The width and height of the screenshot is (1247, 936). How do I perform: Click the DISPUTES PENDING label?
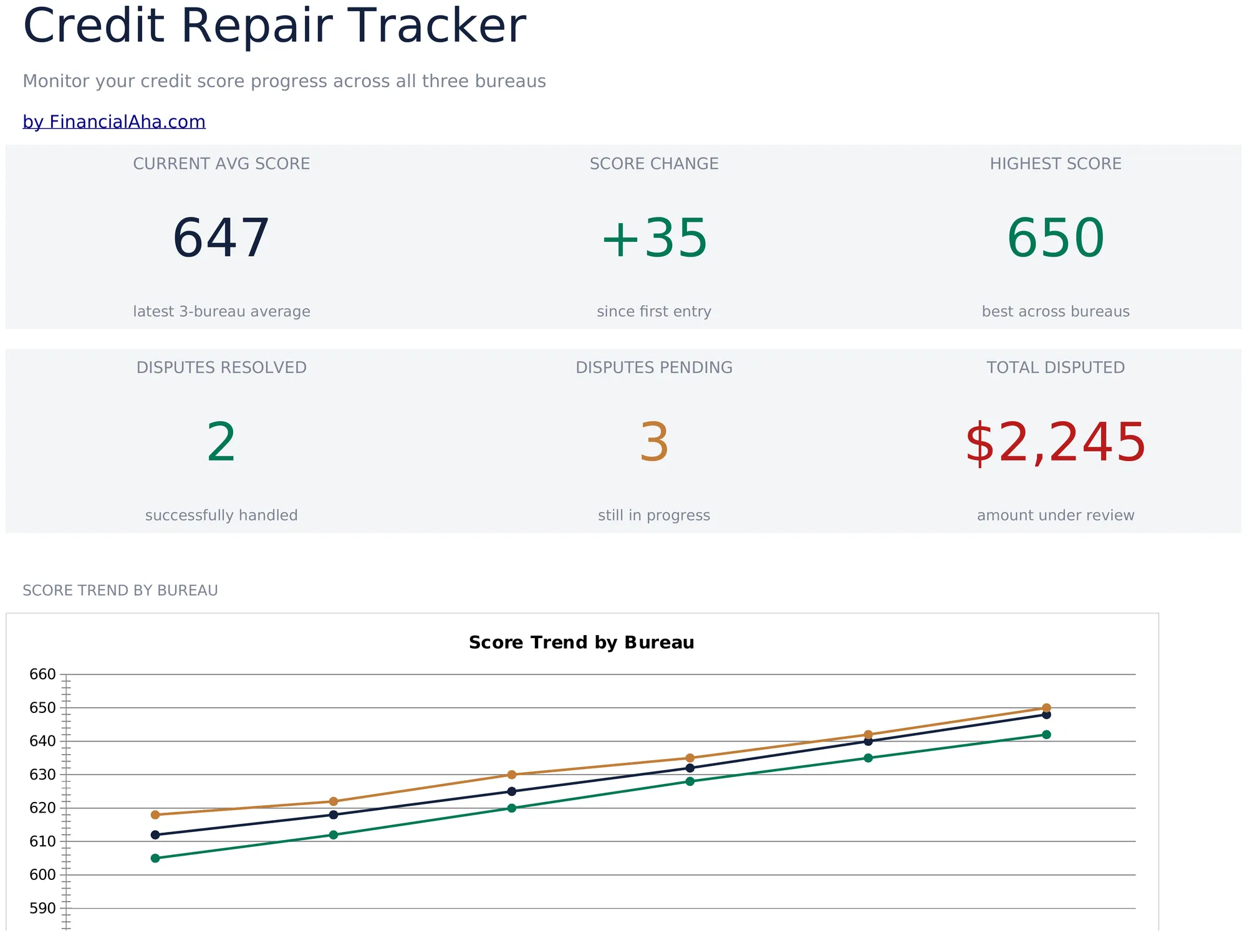pyautogui.click(x=654, y=368)
